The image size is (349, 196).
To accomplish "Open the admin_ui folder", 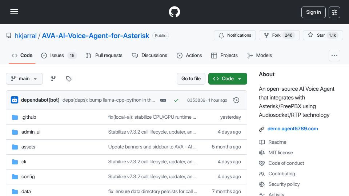I will pos(31,132).
